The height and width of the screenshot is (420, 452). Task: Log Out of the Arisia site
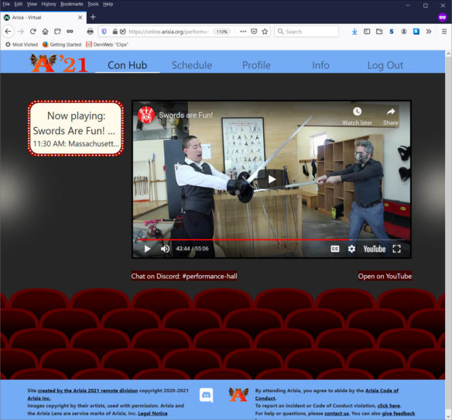click(x=385, y=65)
